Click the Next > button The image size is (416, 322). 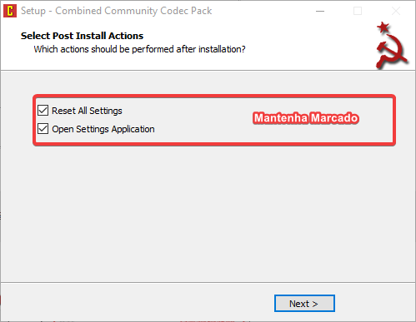pos(304,304)
